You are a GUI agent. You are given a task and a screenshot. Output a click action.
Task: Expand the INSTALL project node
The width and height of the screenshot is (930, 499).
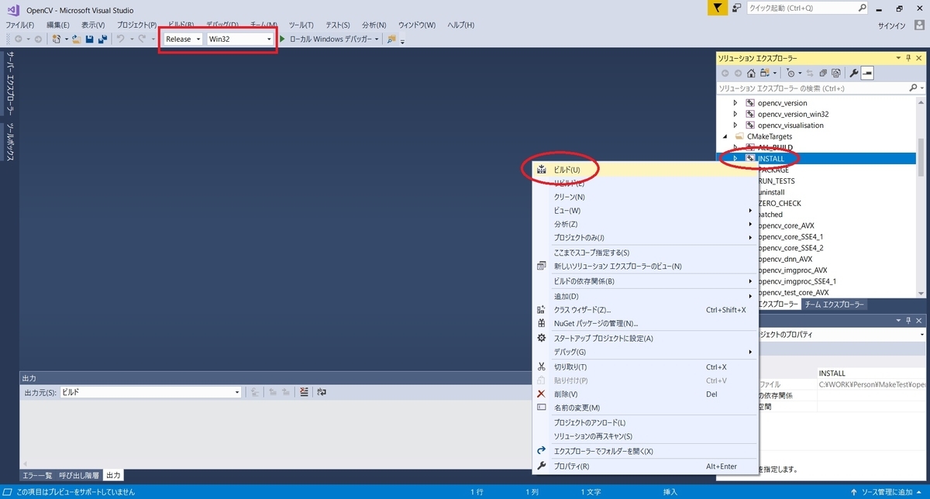click(735, 158)
